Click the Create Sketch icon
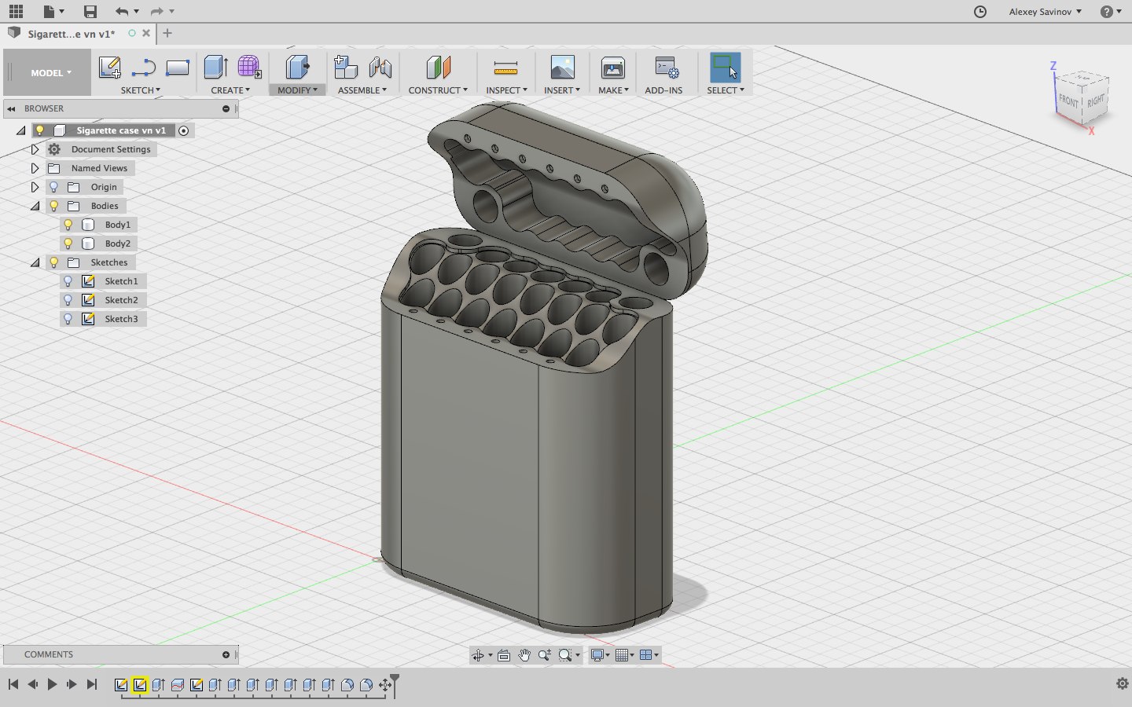Screen dimensions: 1132x707 coord(109,68)
